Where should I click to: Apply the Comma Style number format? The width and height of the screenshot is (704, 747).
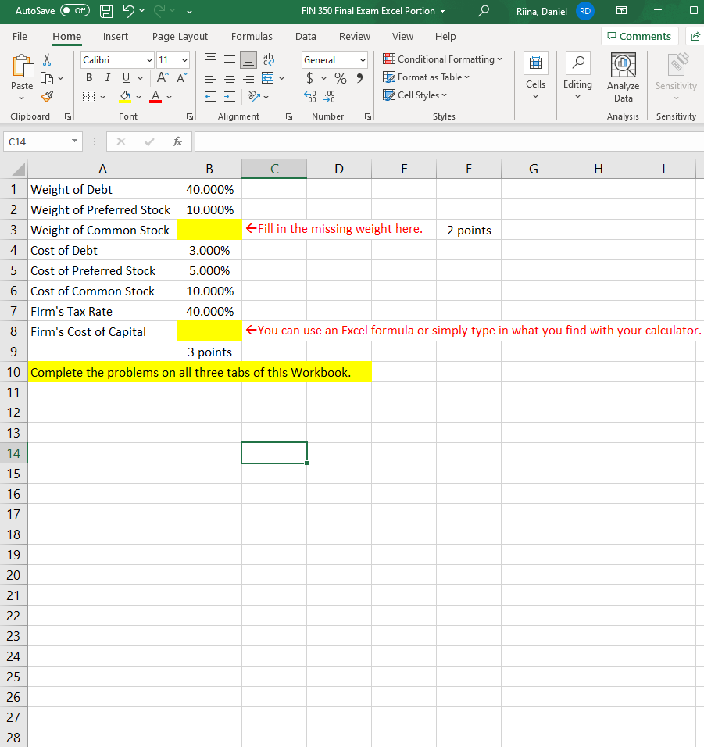pos(359,77)
